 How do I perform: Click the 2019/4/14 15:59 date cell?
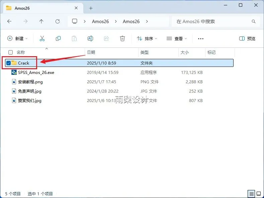(x=103, y=72)
